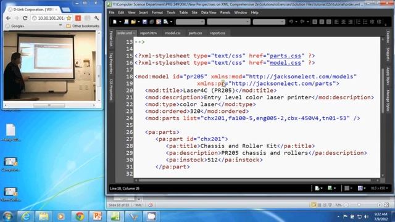Toggle the Underline formatting button

(x=329, y=22)
